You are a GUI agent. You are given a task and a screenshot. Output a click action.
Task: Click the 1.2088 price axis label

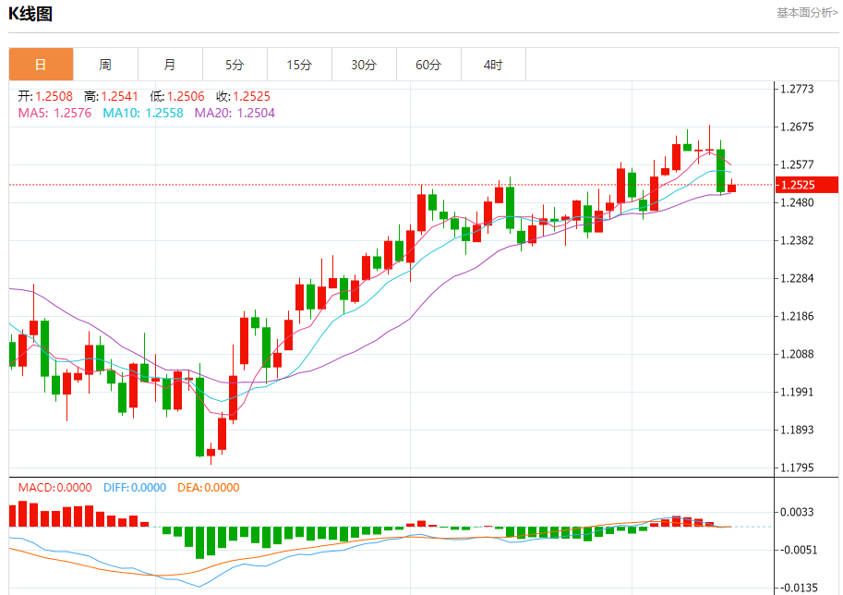point(798,354)
